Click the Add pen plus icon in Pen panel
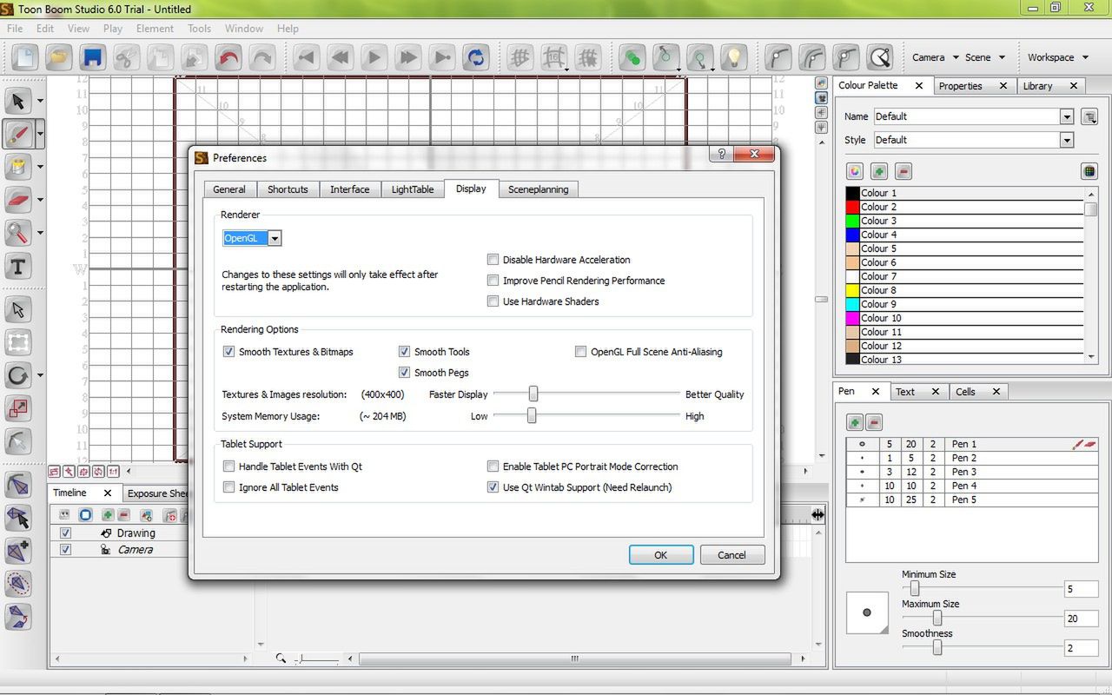The image size is (1112, 695). coord(855,422)
